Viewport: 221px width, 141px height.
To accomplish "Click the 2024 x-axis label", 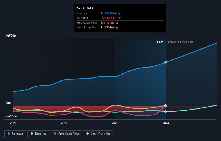I will tap(166, 123).
